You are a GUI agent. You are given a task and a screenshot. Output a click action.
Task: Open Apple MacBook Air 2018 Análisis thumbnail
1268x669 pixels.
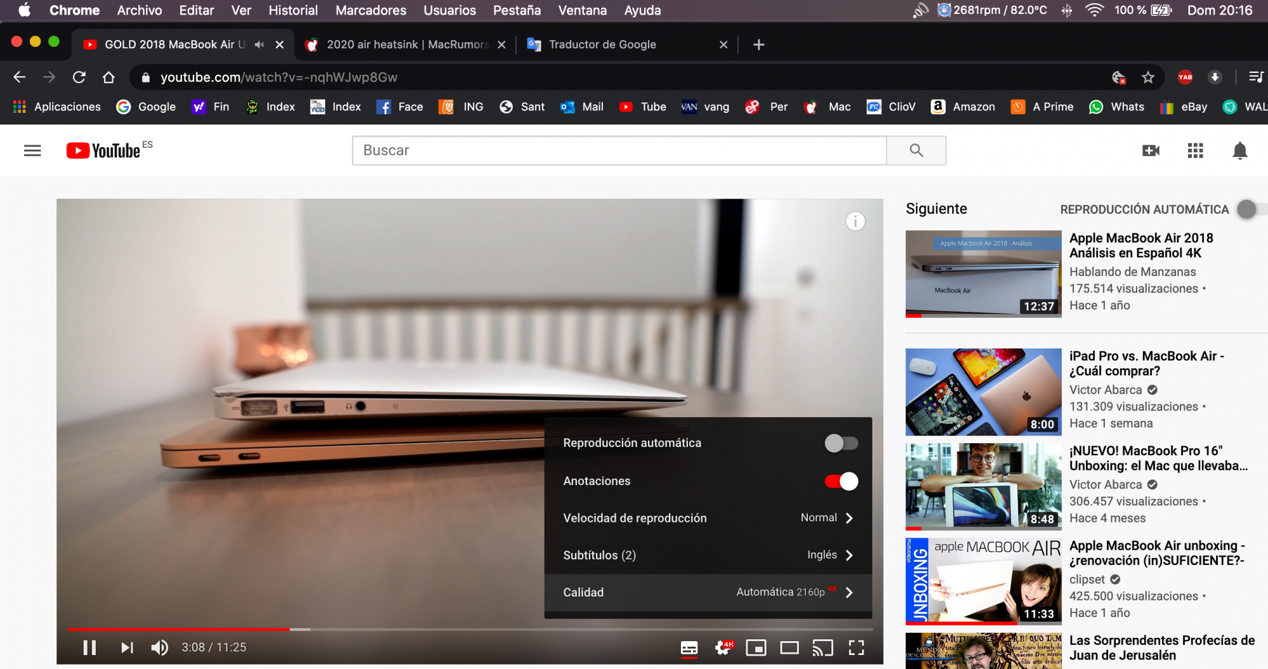pos(983,274)
